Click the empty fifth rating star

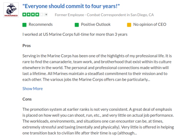41,15
